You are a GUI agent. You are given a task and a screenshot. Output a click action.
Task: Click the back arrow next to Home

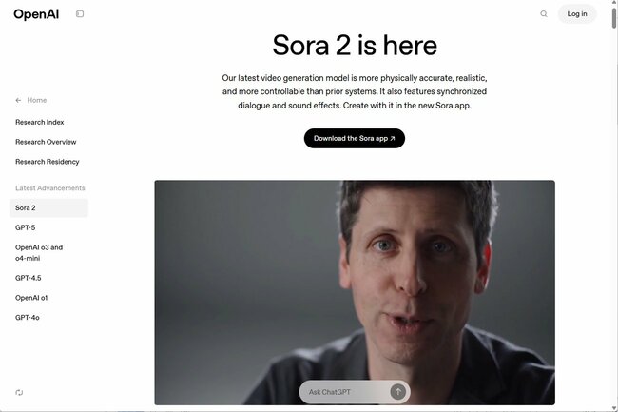(x=18, y=100)
